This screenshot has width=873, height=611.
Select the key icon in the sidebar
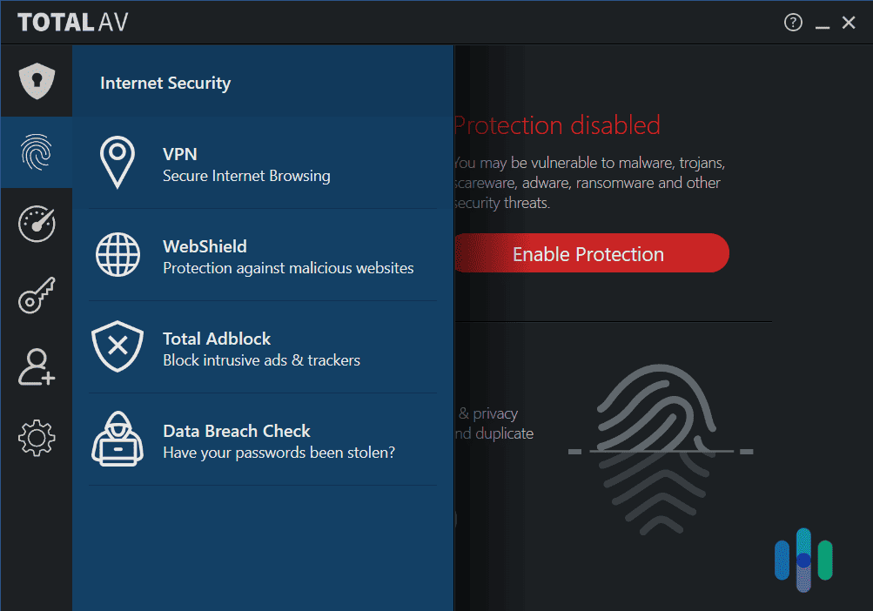tap(36, 295)
